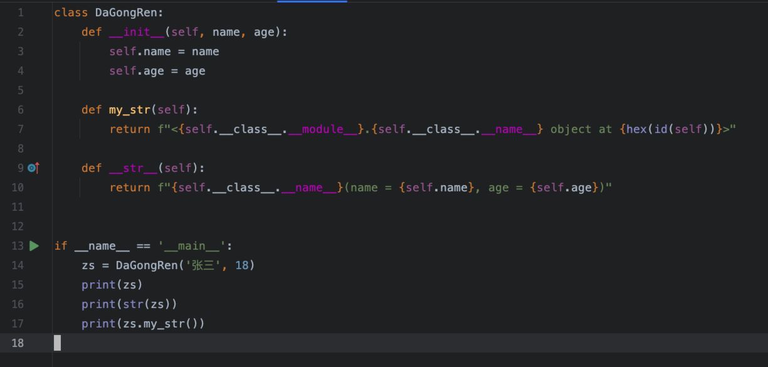Place cursor on my_str method definition

(x=129, y=110)
